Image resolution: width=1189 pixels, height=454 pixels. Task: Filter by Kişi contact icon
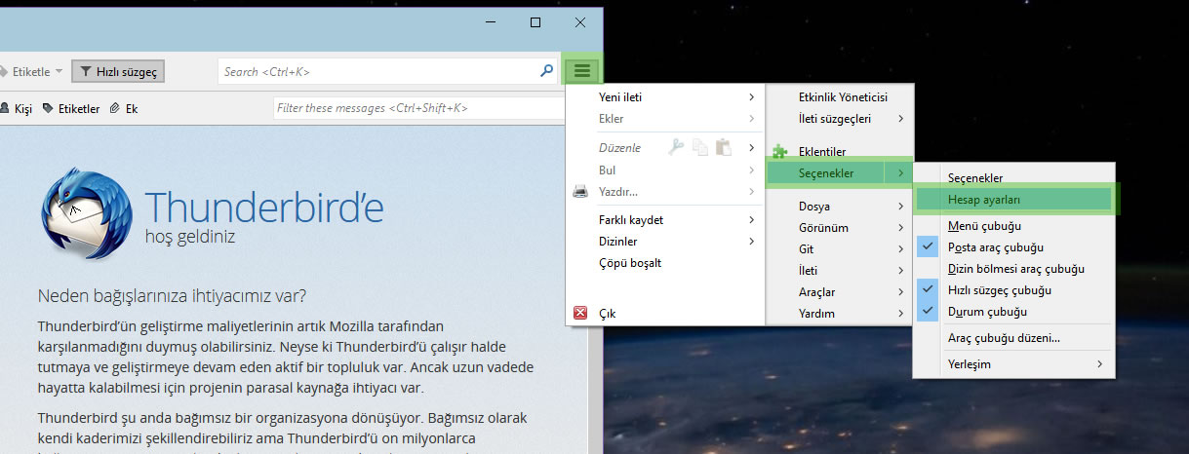point(5,108)
